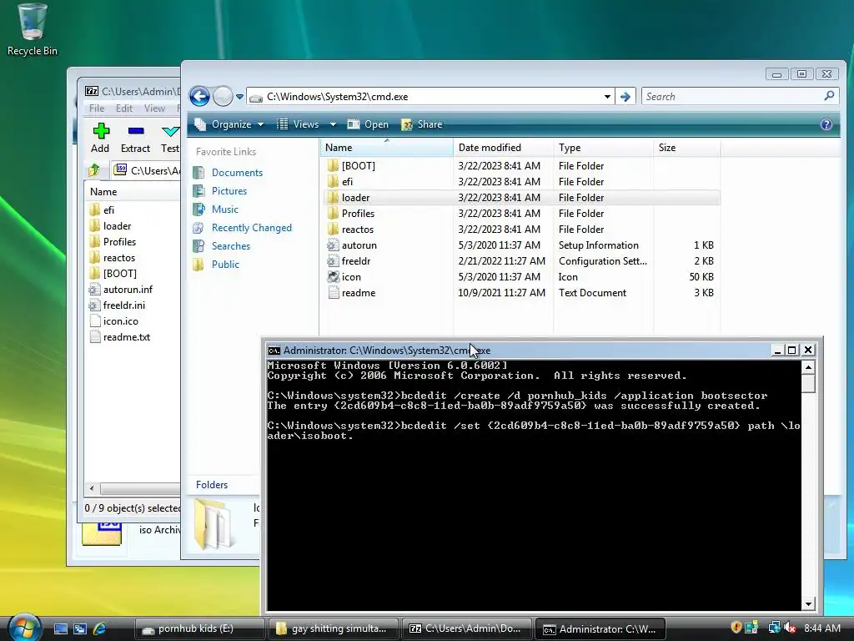Click the cmd window title bar icon

[274, 351]
